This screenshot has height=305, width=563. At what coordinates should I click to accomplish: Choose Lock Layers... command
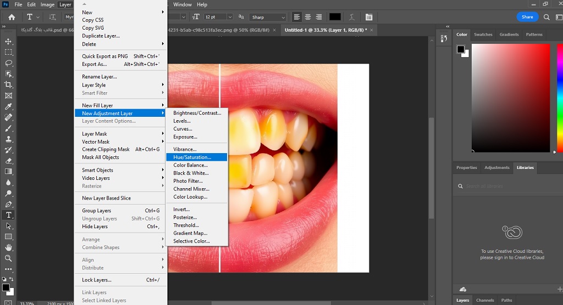120,280
